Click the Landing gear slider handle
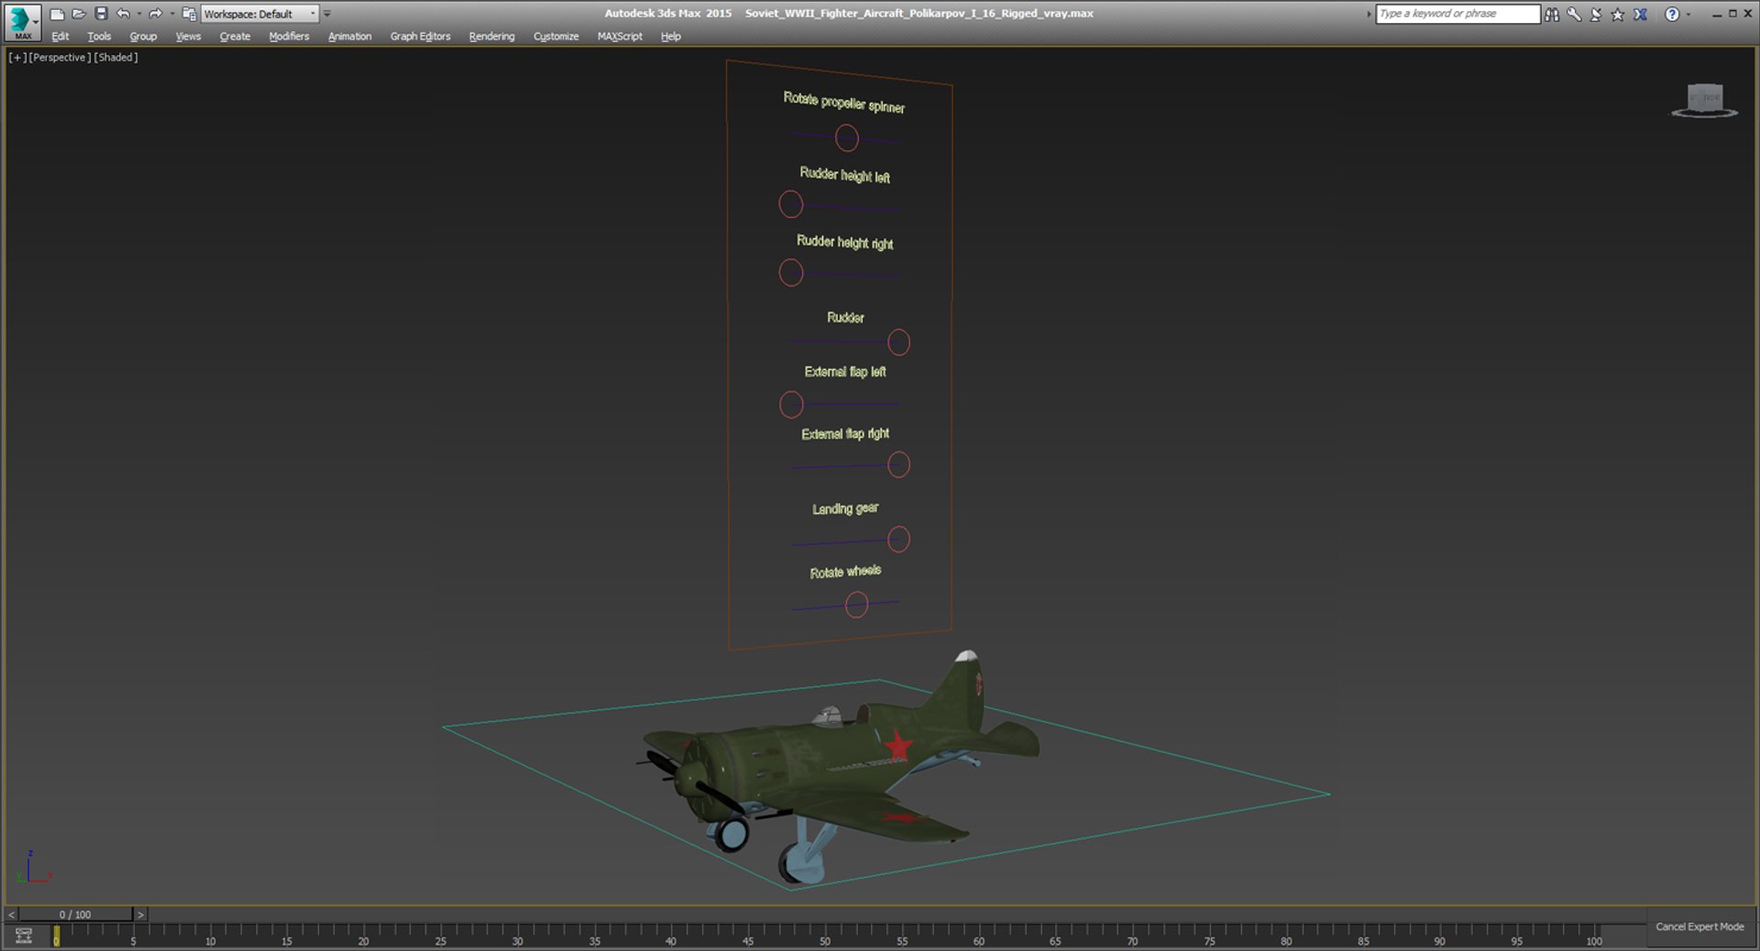Image resolution: width=1760 pixels, height=951 pixels. pos(899,540)
